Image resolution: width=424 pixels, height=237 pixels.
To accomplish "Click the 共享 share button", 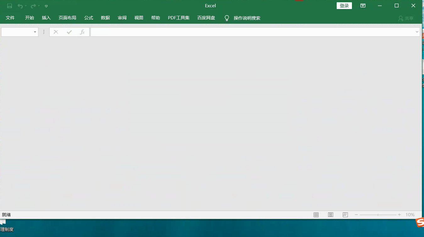I will click(406, 19).
